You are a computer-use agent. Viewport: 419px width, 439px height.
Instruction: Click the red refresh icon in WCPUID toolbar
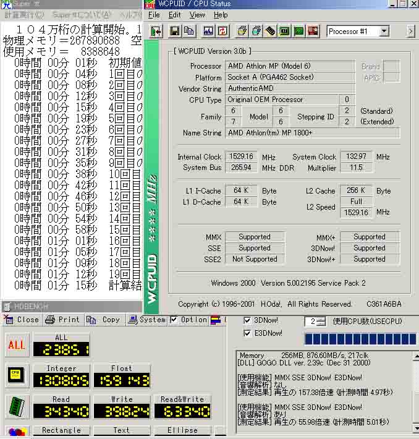click(x=222, y=31)
